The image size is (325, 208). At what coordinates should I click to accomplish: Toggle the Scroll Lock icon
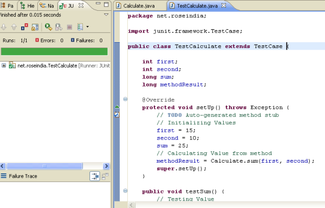tap(35, 27)
